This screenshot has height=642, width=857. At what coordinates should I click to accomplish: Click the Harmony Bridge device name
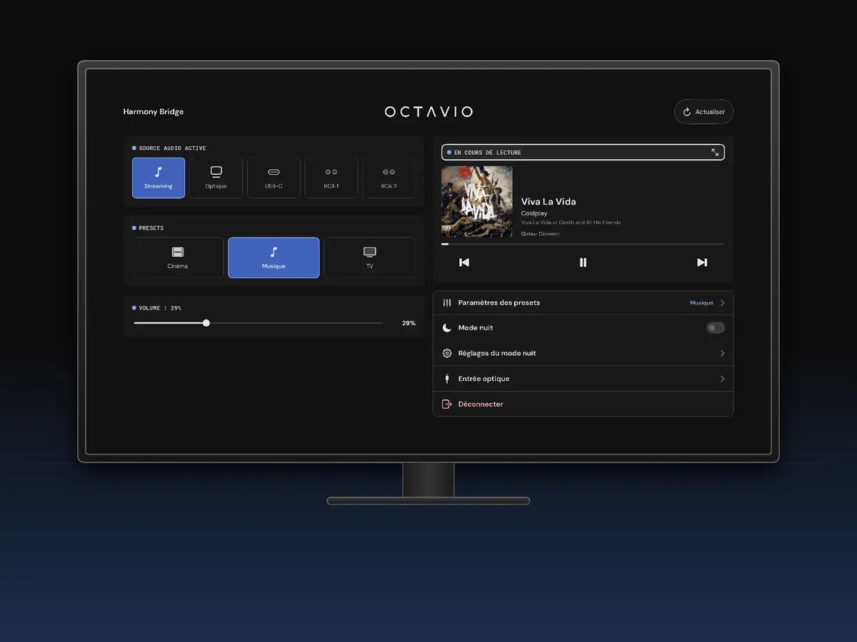(153, 111)
